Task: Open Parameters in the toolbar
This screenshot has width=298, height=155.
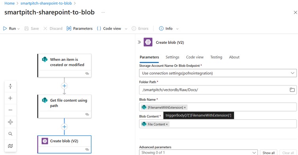Action: [x=79, y=28]
